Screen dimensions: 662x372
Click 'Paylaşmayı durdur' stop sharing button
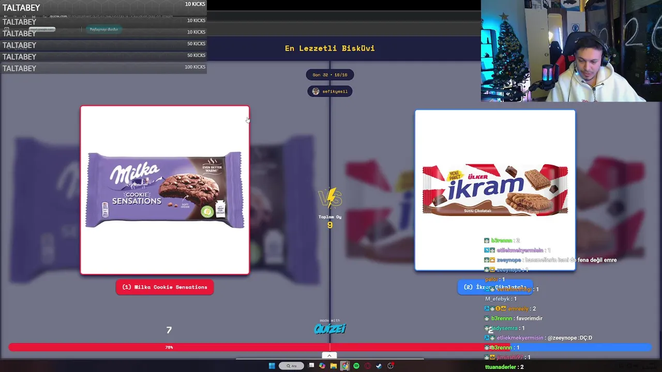tap(104, 29)
